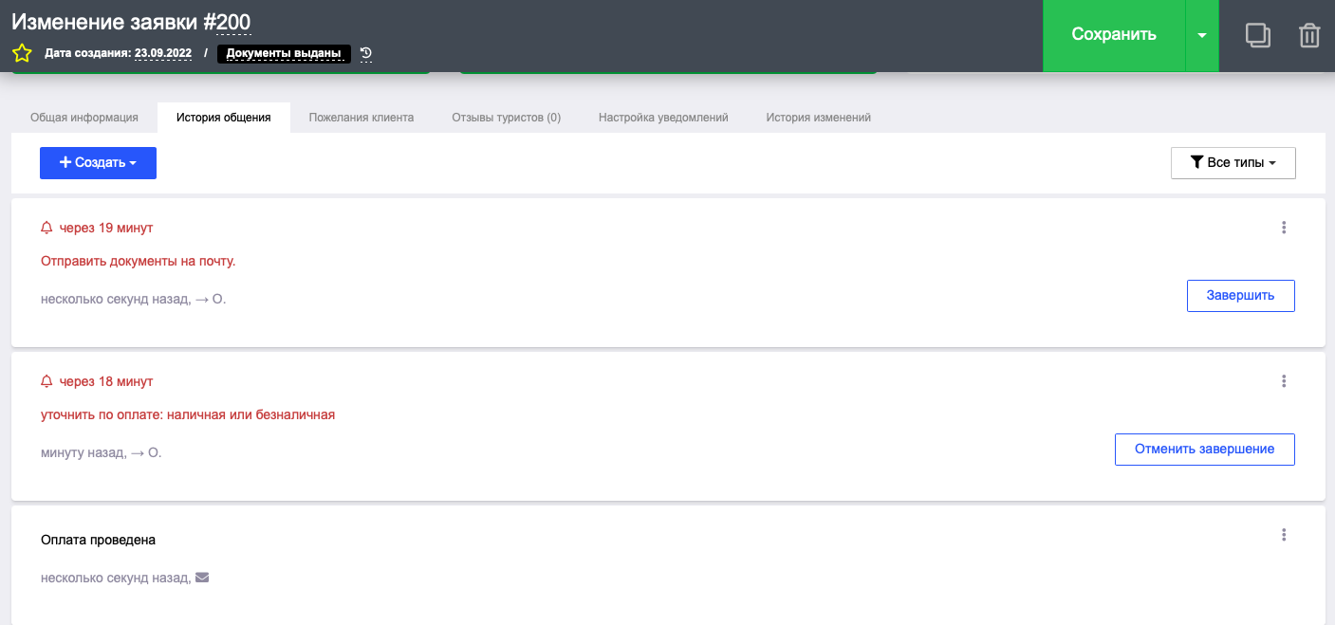Image resolution: width=1335 pixels, height=625 pixels.
Task: Click 'минуту назад, → О.' timestamp
Action: pos(102,452)
